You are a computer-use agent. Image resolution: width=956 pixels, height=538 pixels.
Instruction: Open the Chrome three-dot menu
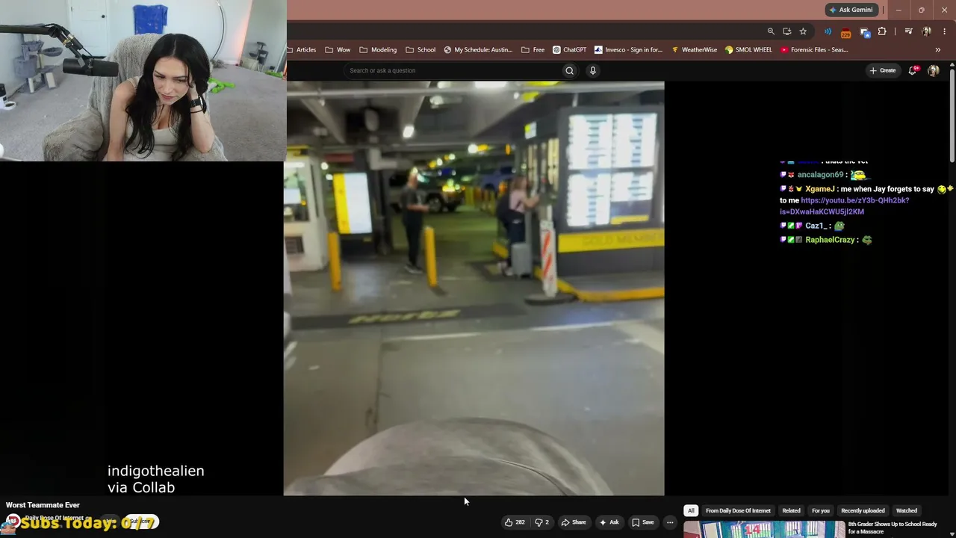tap(945, 31)
